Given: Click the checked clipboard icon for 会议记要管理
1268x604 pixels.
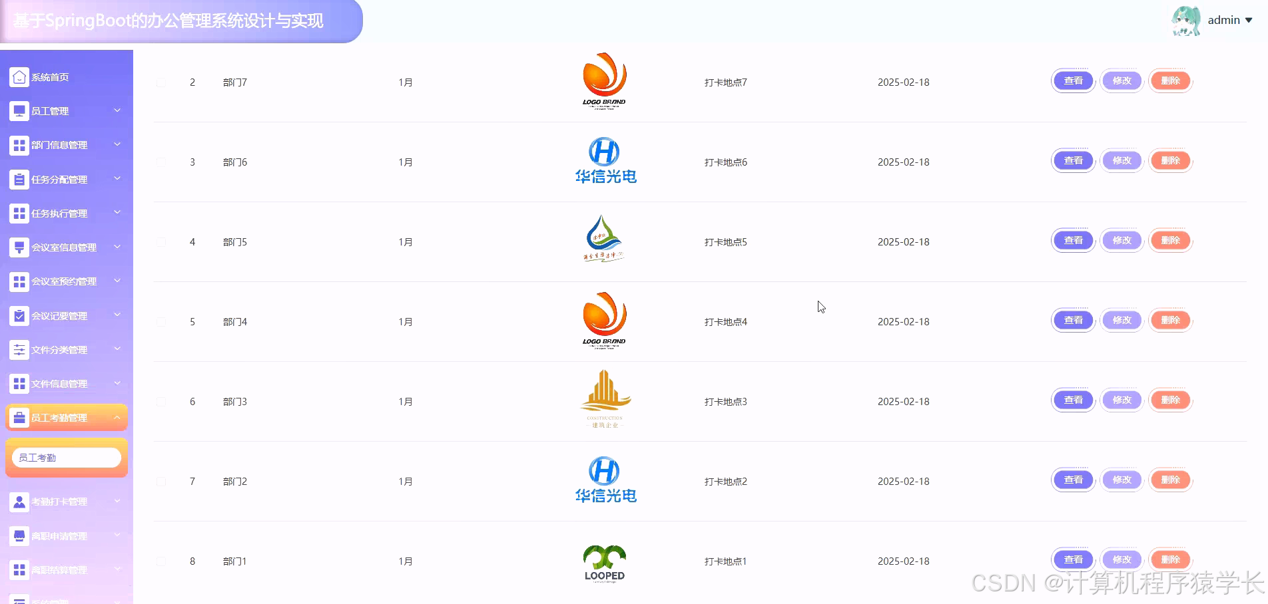Looking at the screenshot, I should [x=19, y=316].
